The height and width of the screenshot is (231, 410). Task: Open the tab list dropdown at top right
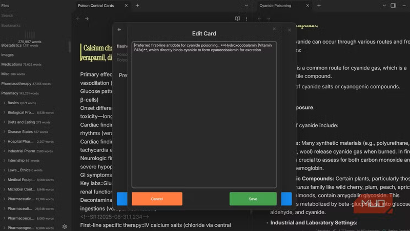pyautogui.click(x=384, y=6)
